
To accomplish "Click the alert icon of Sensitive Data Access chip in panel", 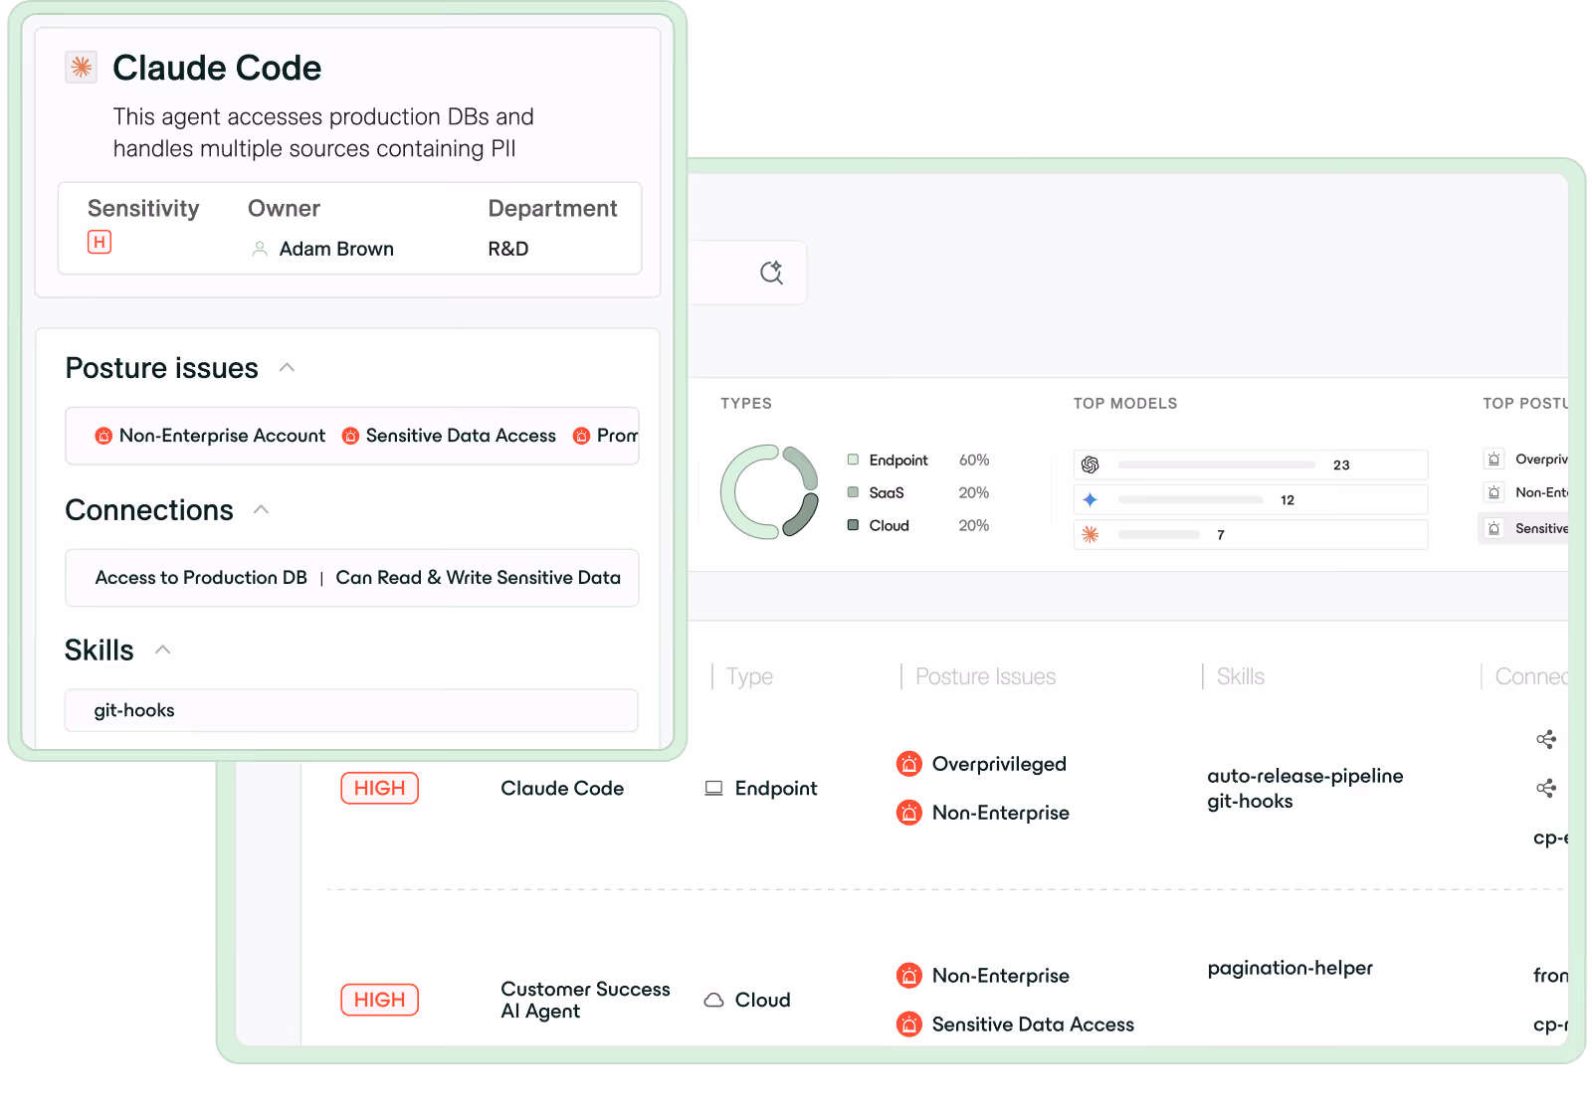I will coord(350,436).
